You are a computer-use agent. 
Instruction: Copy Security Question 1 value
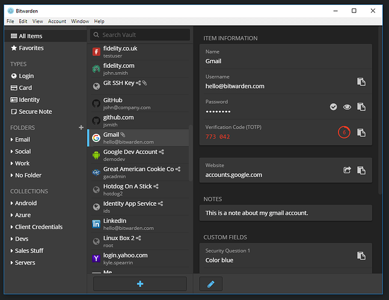(361, 256)
